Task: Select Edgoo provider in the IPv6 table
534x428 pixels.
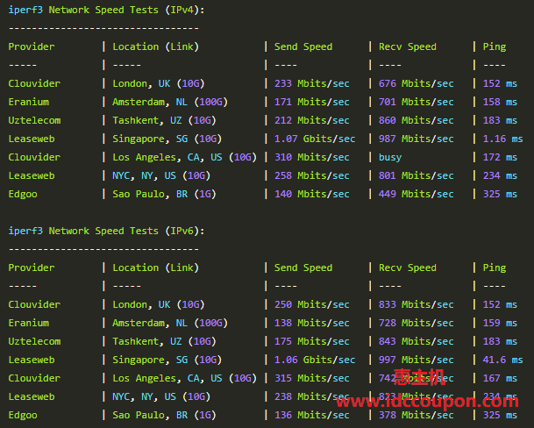Action: pyautogui.click(x=23, y=415)
